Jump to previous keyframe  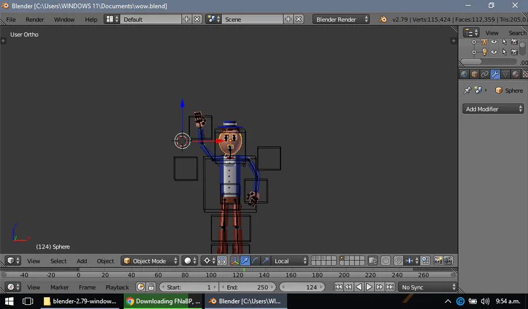click(348, 287)
